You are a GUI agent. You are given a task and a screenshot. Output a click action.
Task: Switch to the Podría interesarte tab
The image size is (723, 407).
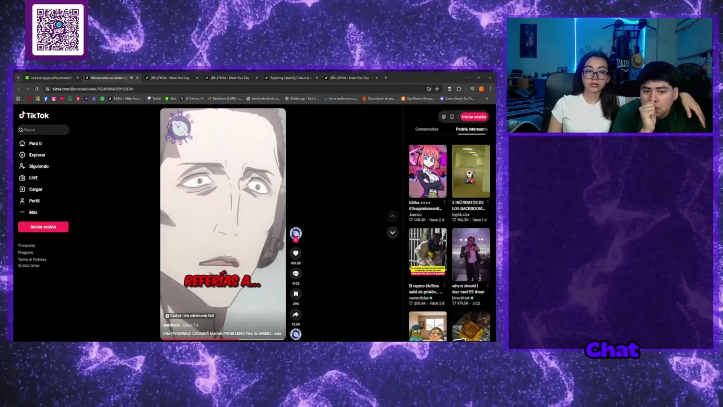click(472, 129)
